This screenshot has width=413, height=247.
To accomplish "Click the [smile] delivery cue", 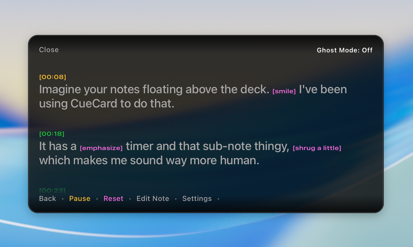I will click(x=284, y=91).
